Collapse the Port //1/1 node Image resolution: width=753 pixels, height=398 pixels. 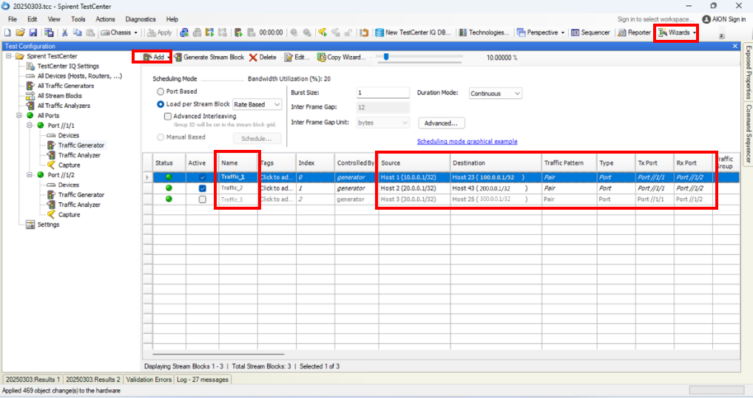(30, 126)
